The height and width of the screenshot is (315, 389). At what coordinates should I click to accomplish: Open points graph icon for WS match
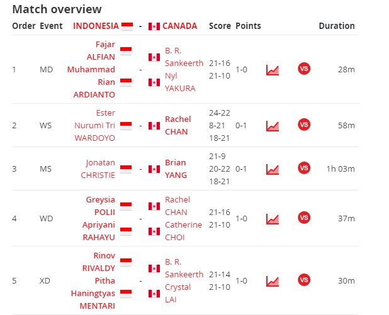[x=273, y=126]
